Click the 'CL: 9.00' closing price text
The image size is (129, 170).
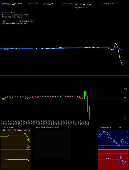[x=47, y=5]
